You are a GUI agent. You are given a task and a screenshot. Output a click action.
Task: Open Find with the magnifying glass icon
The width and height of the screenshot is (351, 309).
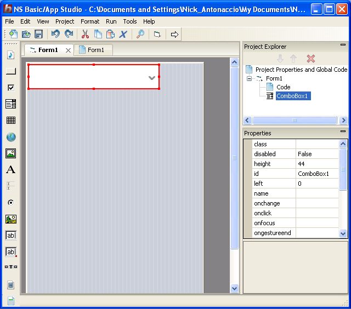[x=140, y=34]
